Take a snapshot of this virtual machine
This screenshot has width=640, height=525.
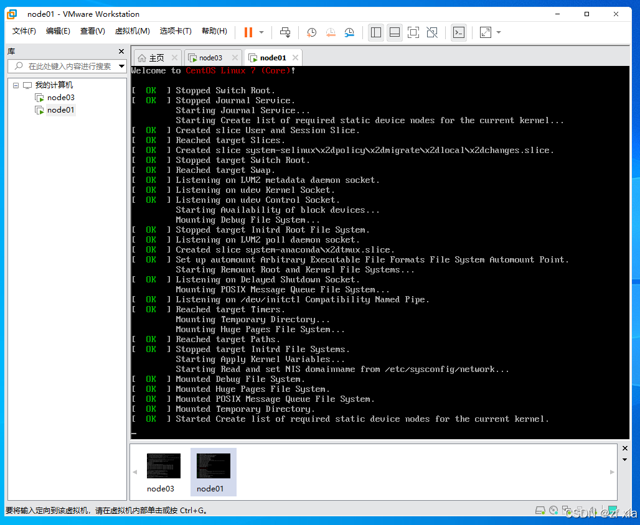(x=311, y=32)
